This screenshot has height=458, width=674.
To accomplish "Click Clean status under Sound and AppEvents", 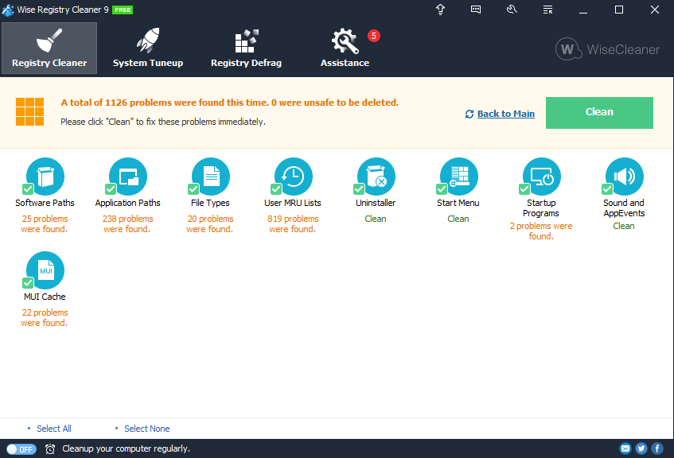I will pos(624,226).
